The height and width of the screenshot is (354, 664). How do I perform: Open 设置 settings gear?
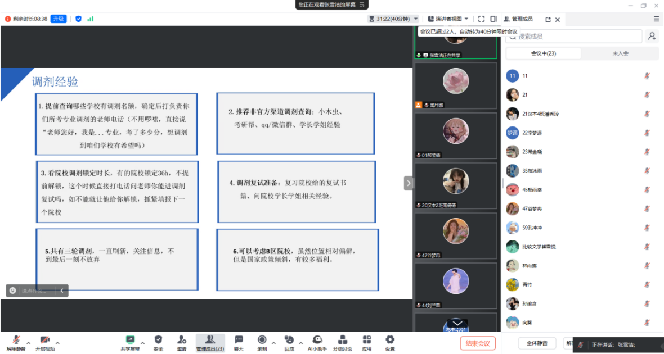pos(390,340)
